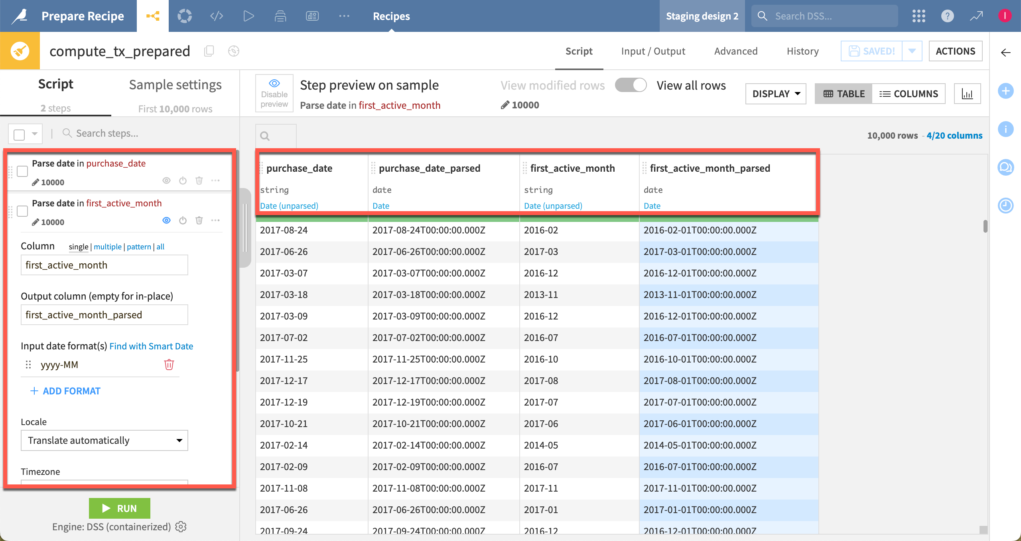Open the discussions chat icon in right sidebar

(x=1005, y=167)
